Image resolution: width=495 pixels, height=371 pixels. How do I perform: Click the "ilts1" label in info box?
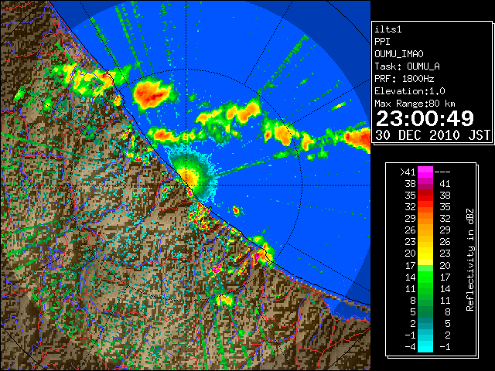point(388,29)
